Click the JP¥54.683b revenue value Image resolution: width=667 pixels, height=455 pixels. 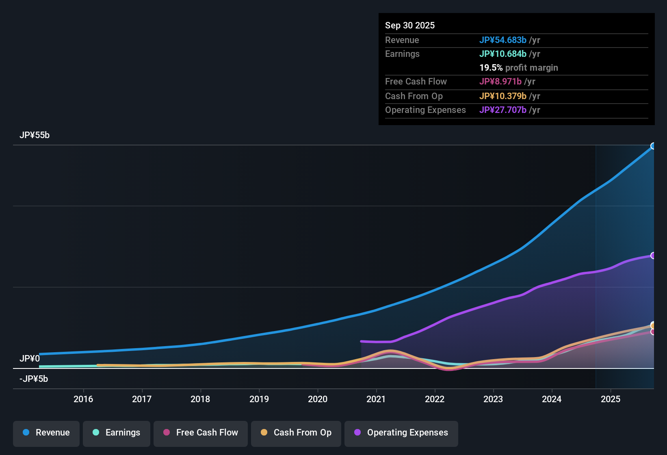504,40
